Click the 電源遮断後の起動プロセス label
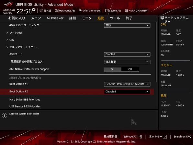The width and height of the screenshot is (193, 145). (x=27, y=62)
